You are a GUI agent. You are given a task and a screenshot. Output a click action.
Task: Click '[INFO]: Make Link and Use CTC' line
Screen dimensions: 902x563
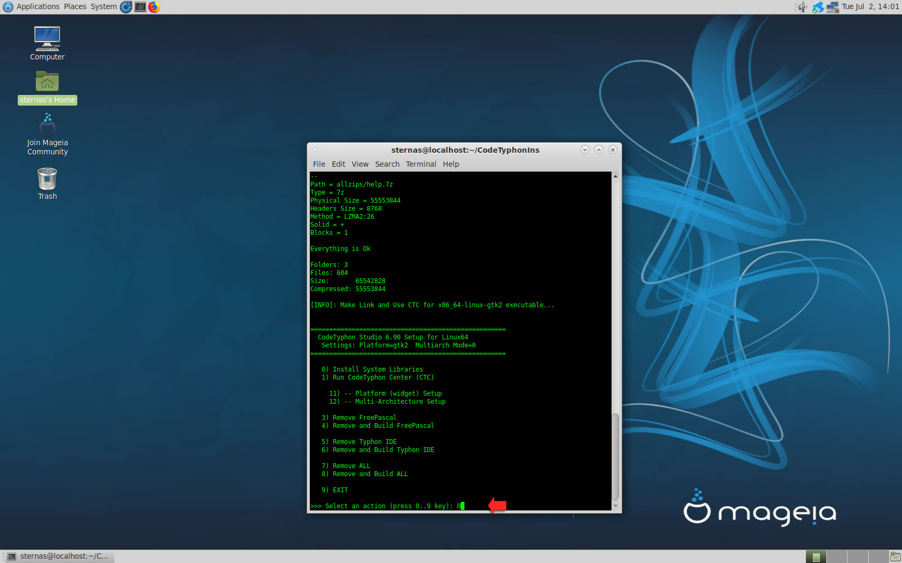pos(432,305)
